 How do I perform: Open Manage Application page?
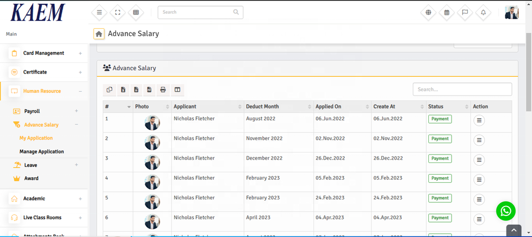42,151
